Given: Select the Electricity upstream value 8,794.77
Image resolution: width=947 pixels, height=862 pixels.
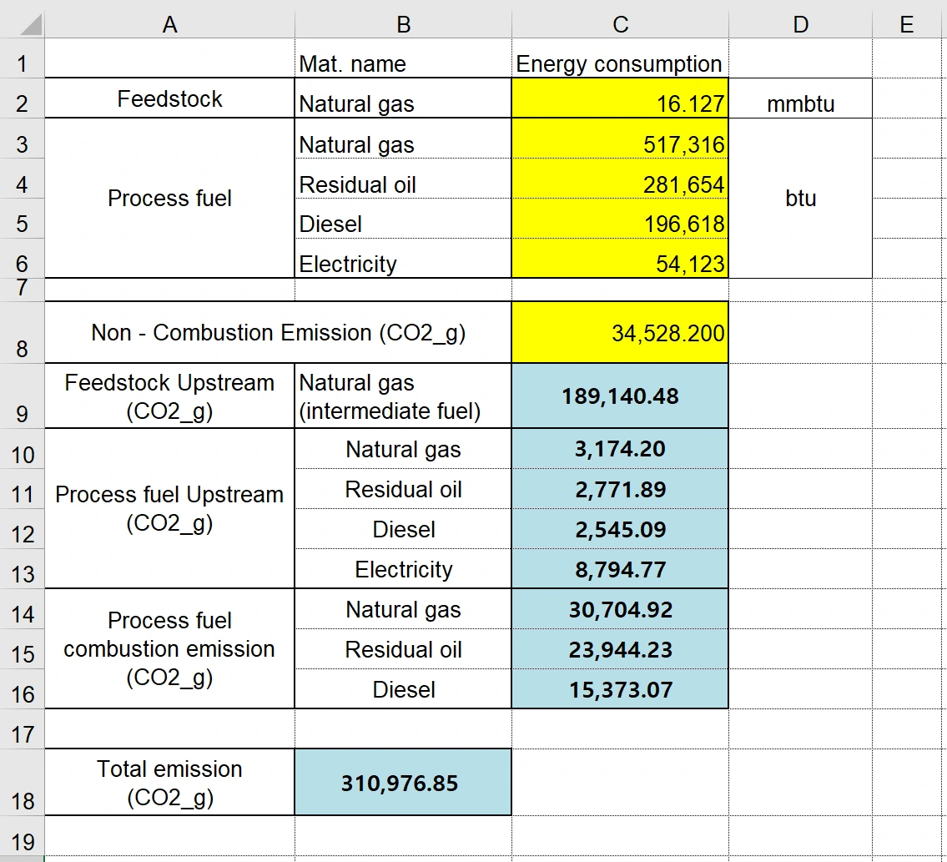Looking at the screenshot, I should tap(620, 568).
